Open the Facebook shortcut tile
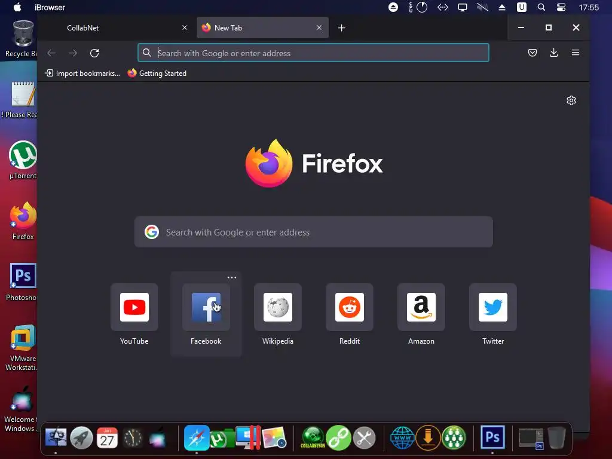612x459 pixels. 206,307
